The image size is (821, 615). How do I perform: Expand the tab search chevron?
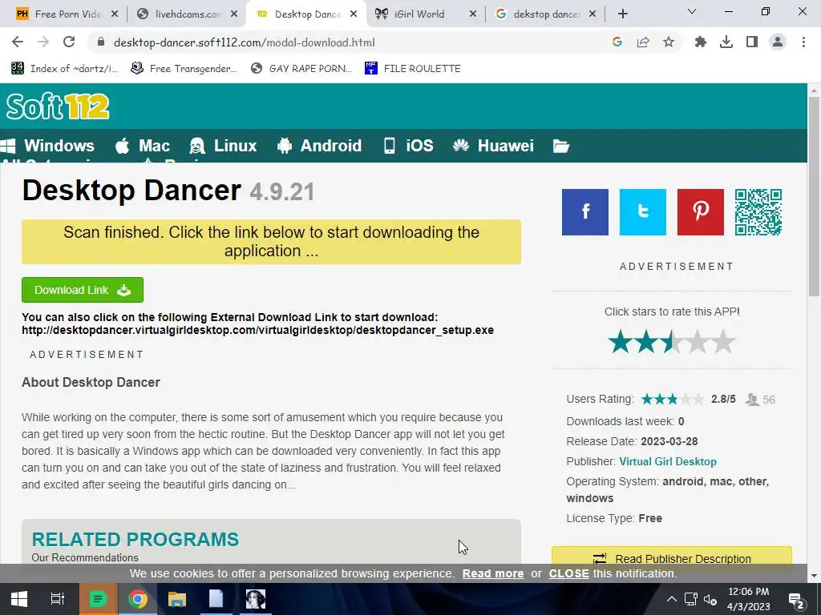click(692, 11)
